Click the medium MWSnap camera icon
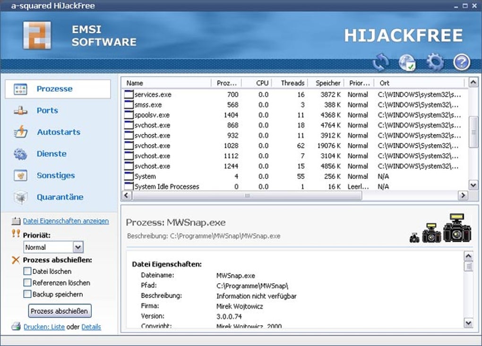Screen dimensions: 482x346 [x=431, y=233]
